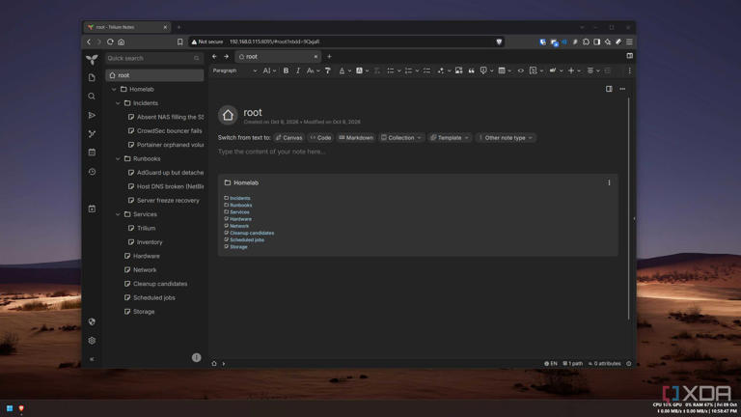
Task: Open the search notes sidebar icon
Action: pos(92,97)
